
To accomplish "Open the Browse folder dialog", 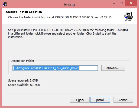I will coord(113,68).
